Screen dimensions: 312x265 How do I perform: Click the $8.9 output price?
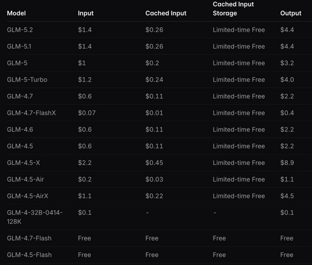[x=287, y=163]
